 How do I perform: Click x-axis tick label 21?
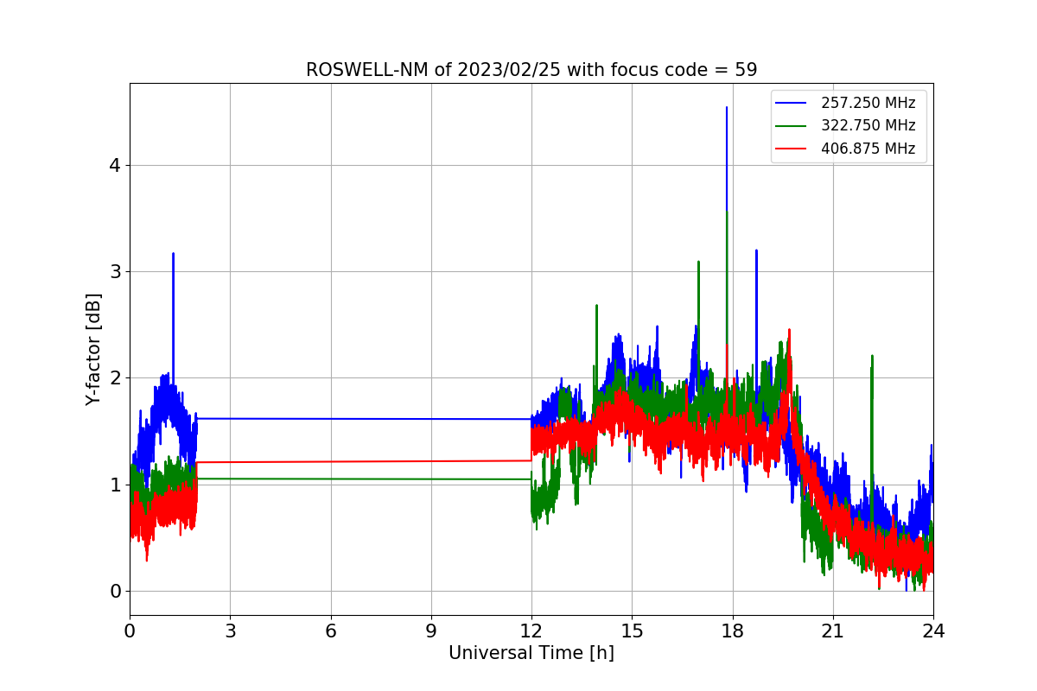pyautogui.click(x=833, y=631)
